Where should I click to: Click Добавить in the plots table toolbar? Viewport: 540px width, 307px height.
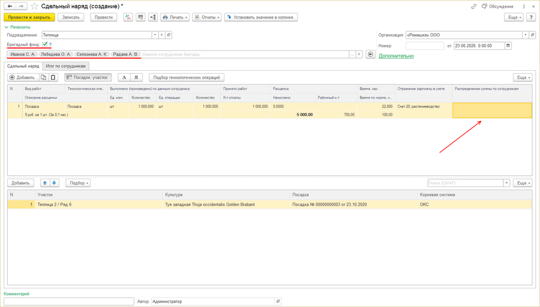coord(20,183)
